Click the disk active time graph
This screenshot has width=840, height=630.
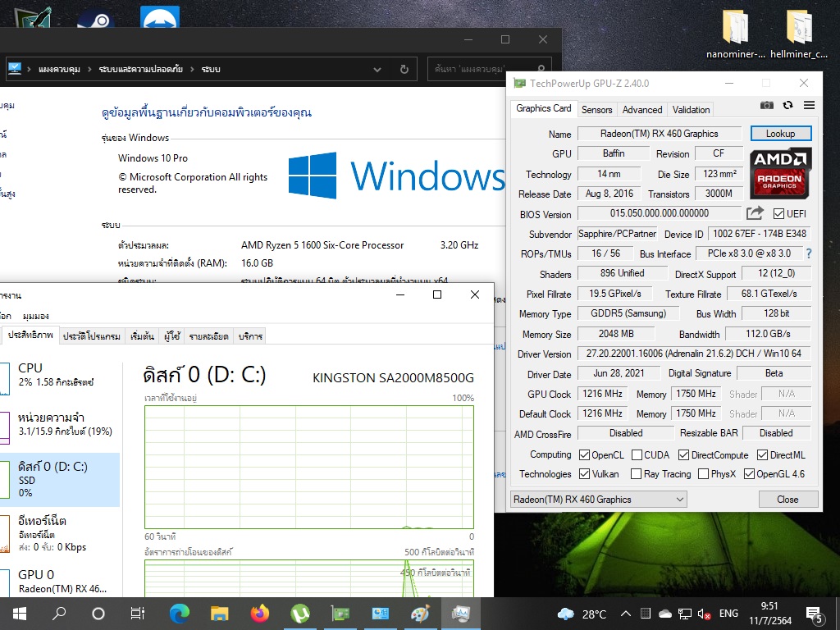tap(309, 467)
